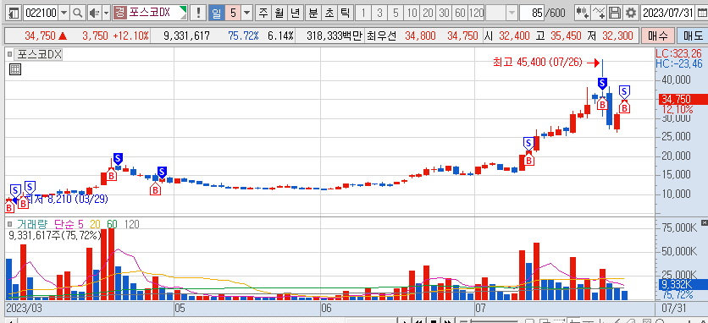Click the add indicator line icon
Screen dimensions: 708x323
tap(598, 13)
